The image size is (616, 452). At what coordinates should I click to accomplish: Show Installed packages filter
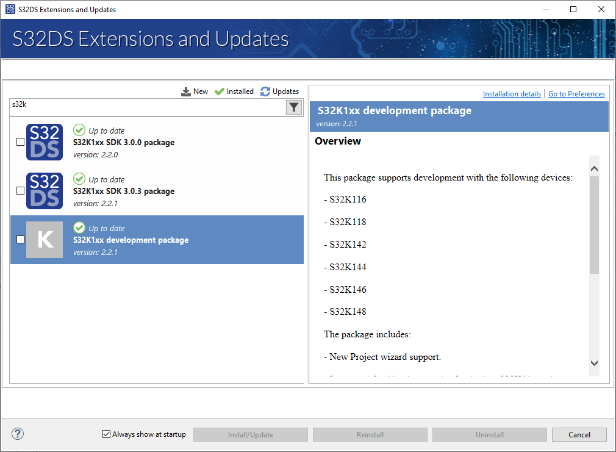[234, 91]
